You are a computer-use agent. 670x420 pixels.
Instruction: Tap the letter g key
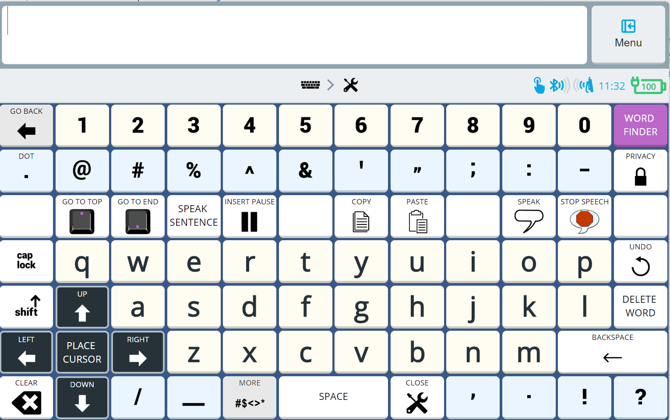(361, 307)
